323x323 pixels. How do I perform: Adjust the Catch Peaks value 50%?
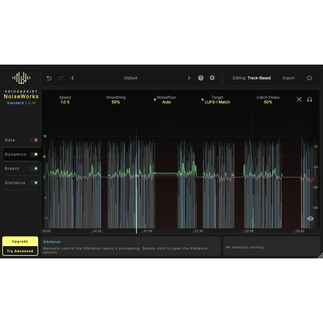268,102
